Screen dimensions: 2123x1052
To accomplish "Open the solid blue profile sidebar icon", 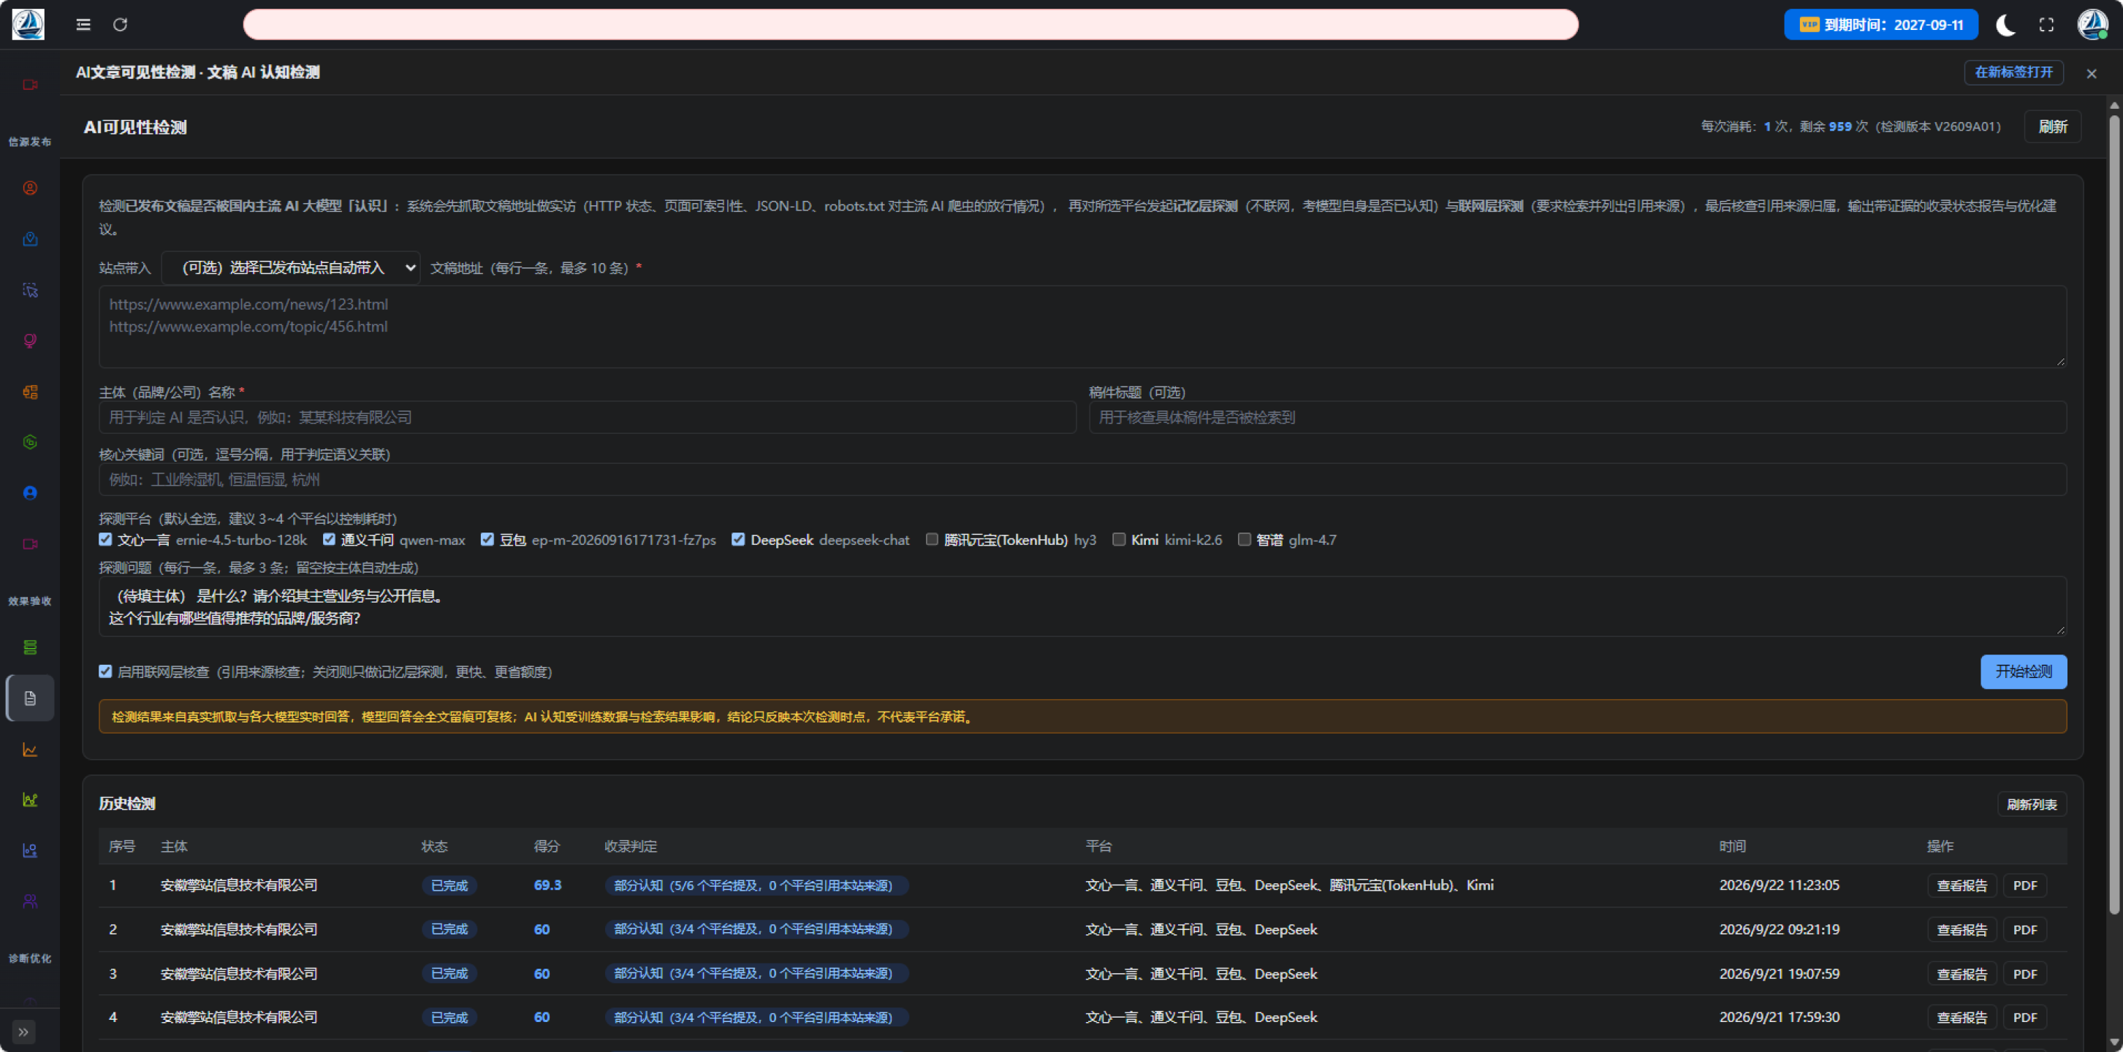I will coord(31,492).
